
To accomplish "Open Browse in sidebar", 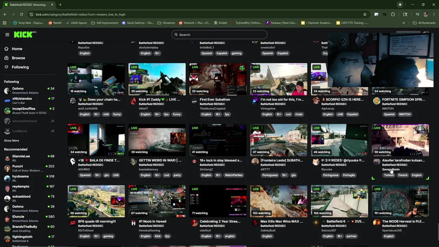I will (x=18, y=58).
